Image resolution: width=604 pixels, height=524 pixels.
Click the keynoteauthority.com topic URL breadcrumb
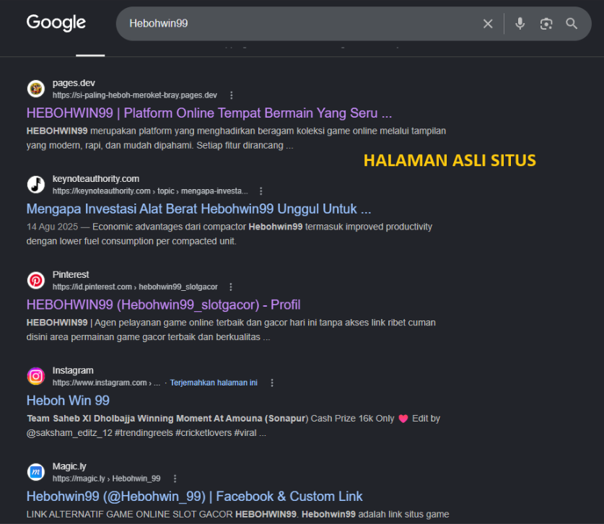(150, 191)
